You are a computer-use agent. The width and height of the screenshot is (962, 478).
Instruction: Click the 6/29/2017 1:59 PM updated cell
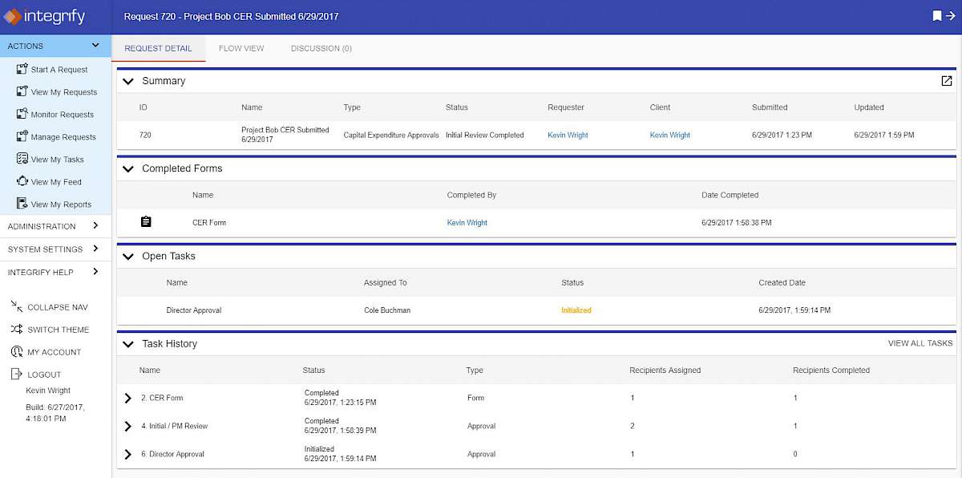[x=884, y=135]
